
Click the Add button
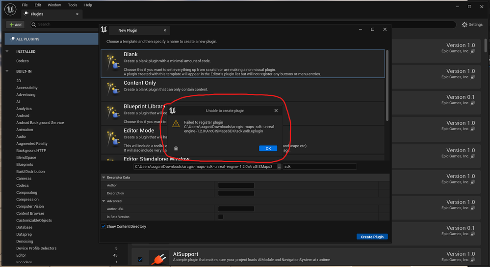(15, 24)
